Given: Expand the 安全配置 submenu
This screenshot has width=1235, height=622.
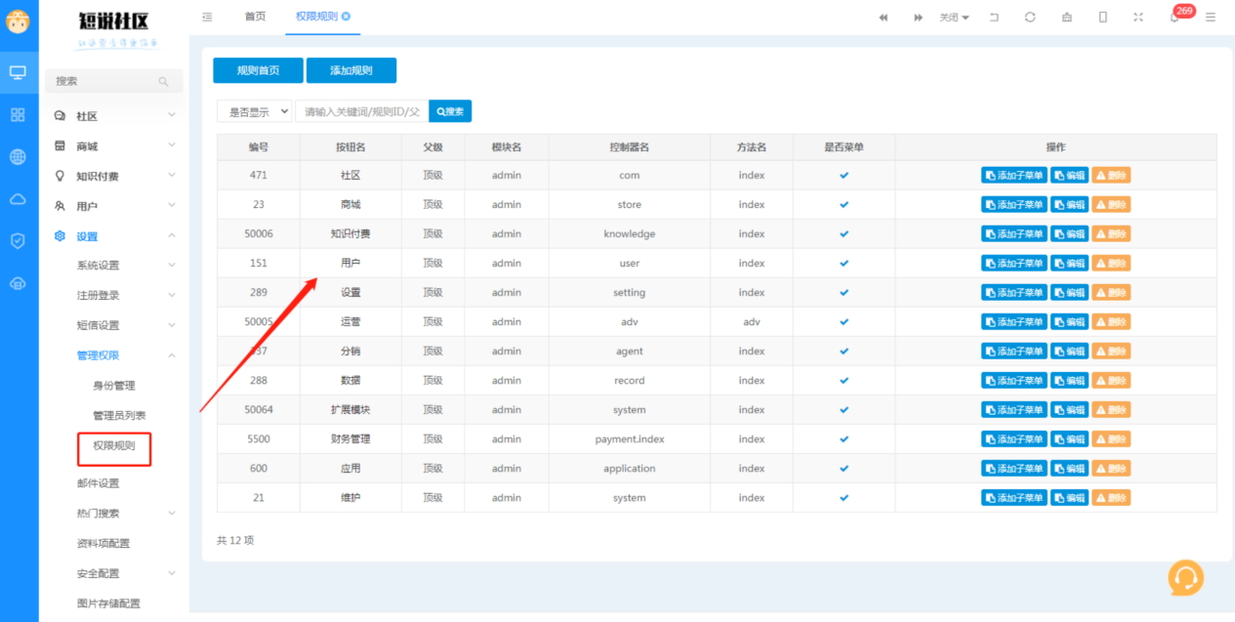Looking at the screenshot, I should [x=113, y=574].
